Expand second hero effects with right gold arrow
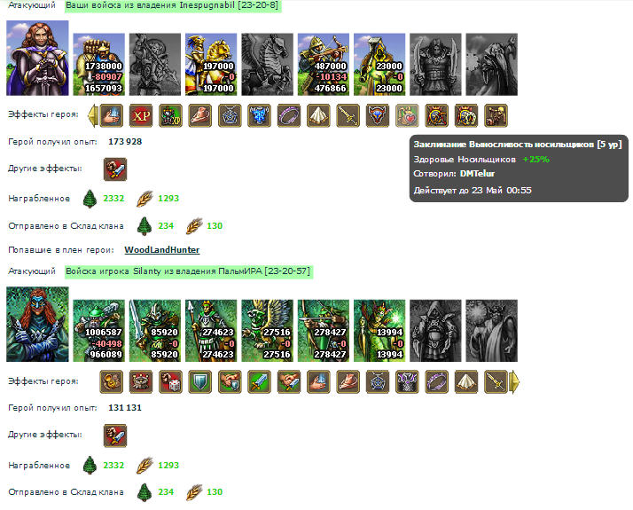Image resolution: width=633 pixels, height=510 pixels. point(514,381)
